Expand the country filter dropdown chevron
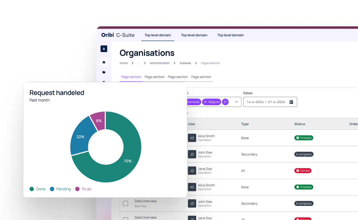The width and height of the screenshot is (358, 220). (237, 102)
